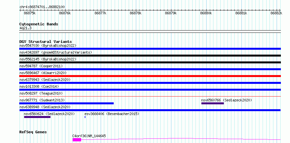Open variant nsv594787 (Cooper2011)
Screen dimensions: 290x143
click(x=41, y=66)
